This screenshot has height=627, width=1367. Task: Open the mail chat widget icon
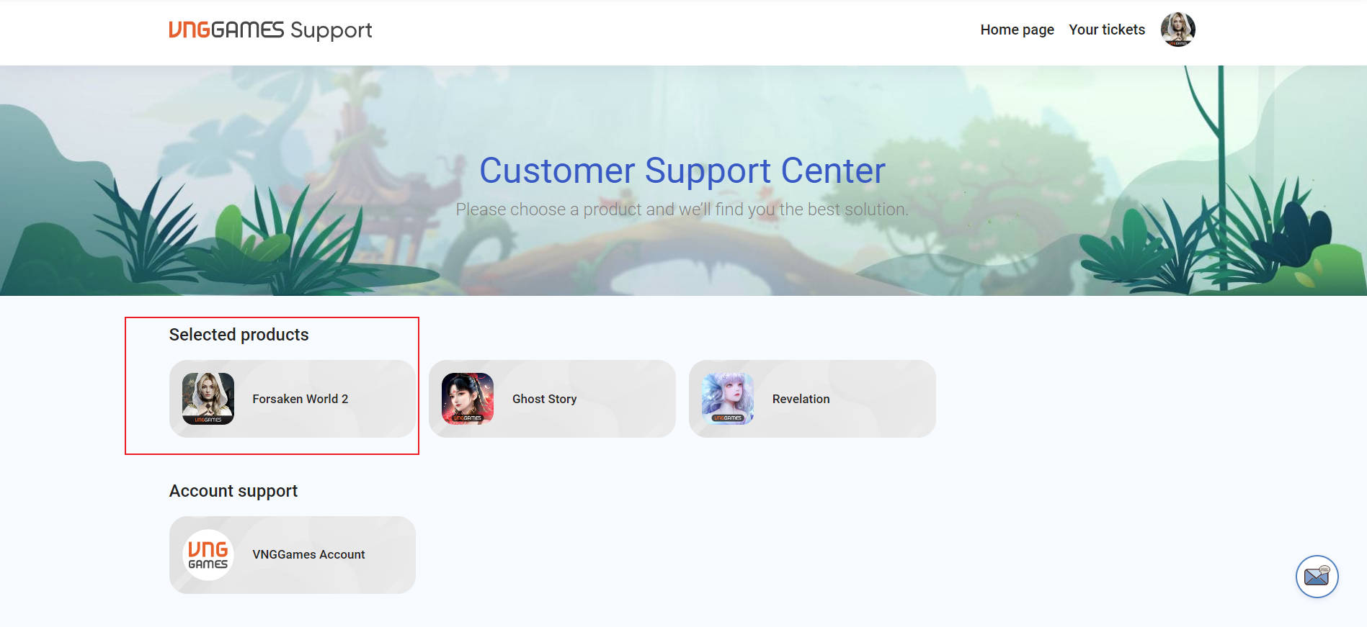(x=1317, y=577)
